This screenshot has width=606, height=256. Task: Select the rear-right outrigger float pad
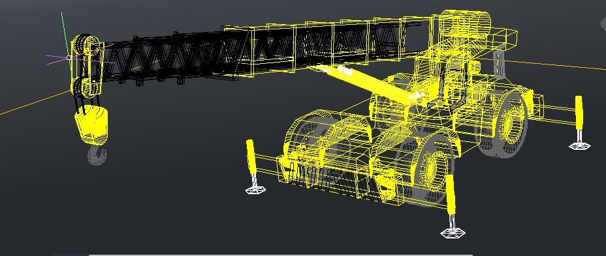coord(580,146)
